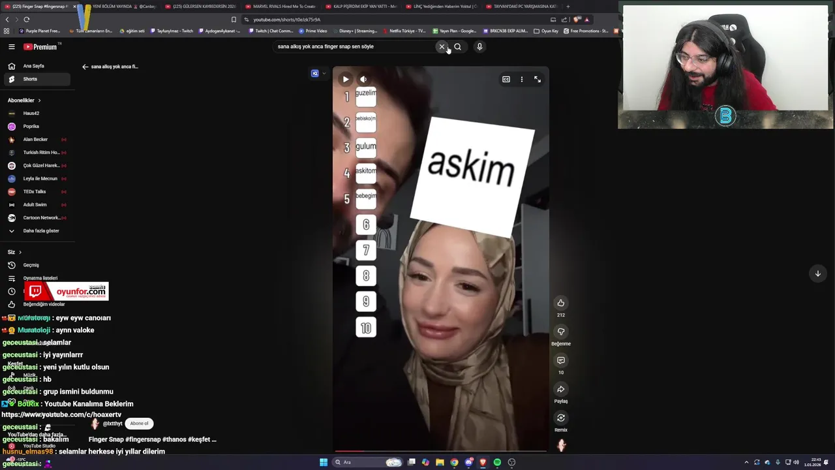Open Discord from the taskbar
Viewport: 835px width, 470px height.
click(x=468, y=462)
